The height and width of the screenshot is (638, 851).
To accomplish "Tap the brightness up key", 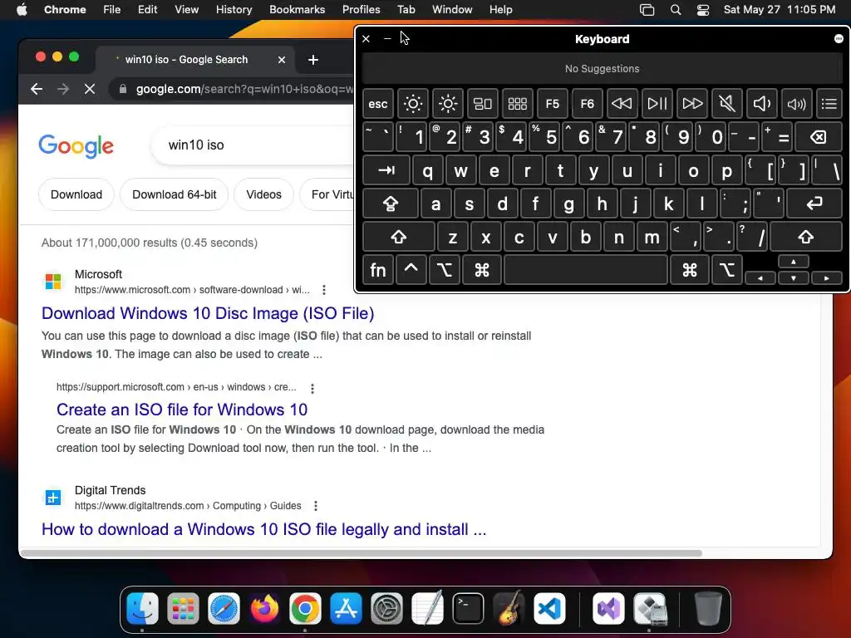I will (x=448, y=104).
